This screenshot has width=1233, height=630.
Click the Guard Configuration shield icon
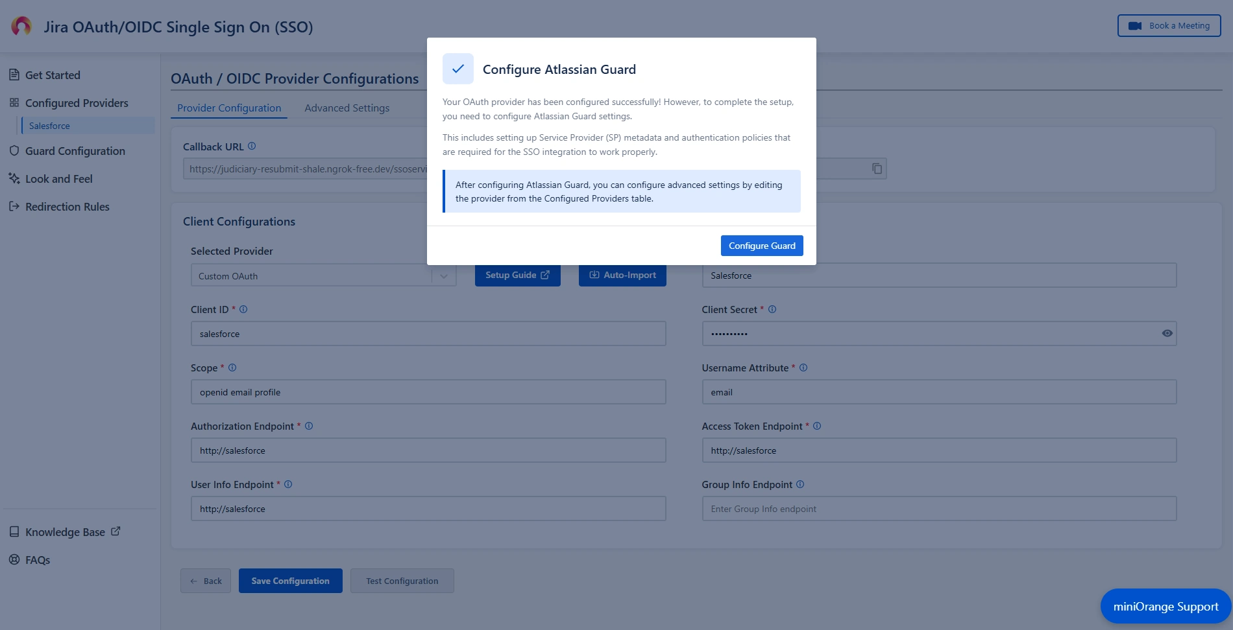click(14, 150)
